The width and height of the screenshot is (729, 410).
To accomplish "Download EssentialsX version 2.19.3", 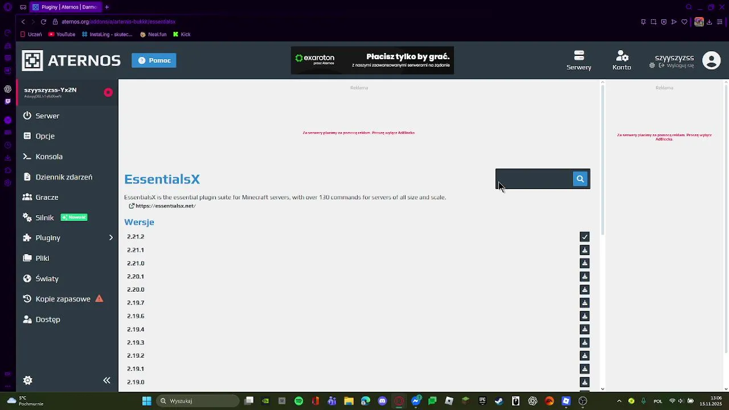I will tap(584, 342).
